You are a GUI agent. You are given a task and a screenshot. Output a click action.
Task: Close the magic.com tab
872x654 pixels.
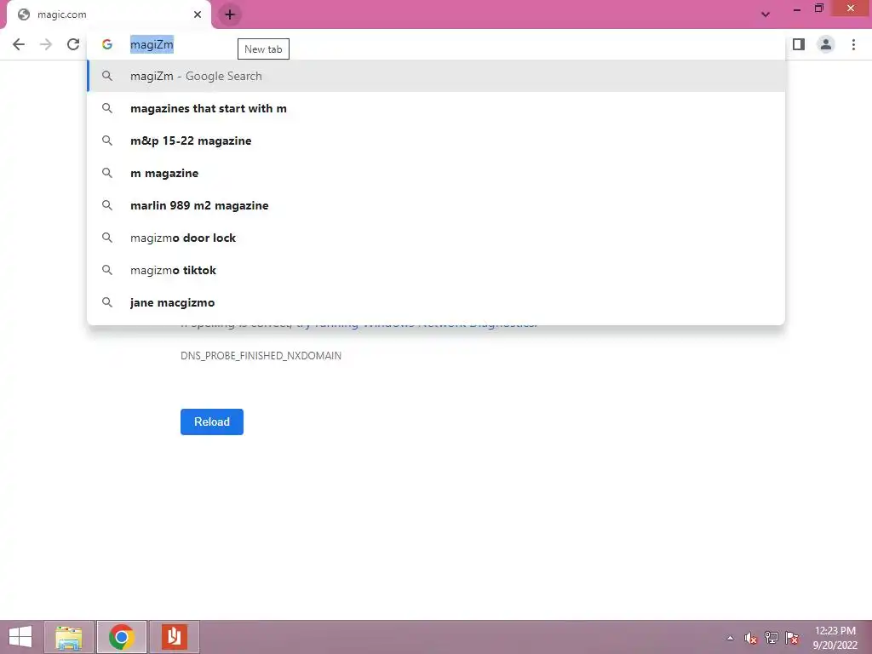coord(198,14)
